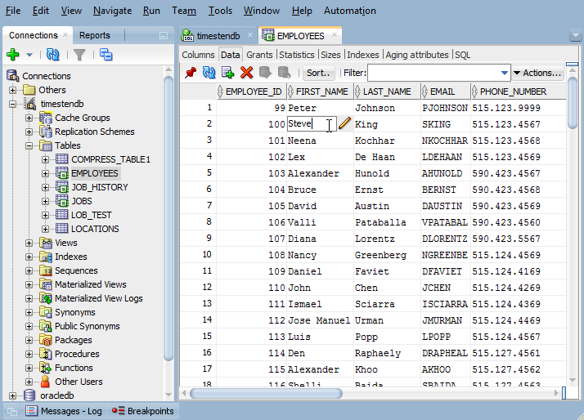Click the Materialized View Logs icon
Image resolution: width=584 pixels, height=420 pixels.
coord(46,298)
